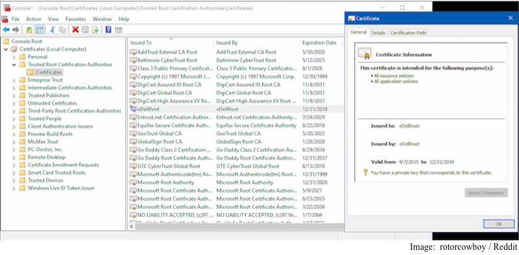519x255 pixels.
Task: Expand the Untrusted Certificates folder
Action: click(x=14, y=103)
